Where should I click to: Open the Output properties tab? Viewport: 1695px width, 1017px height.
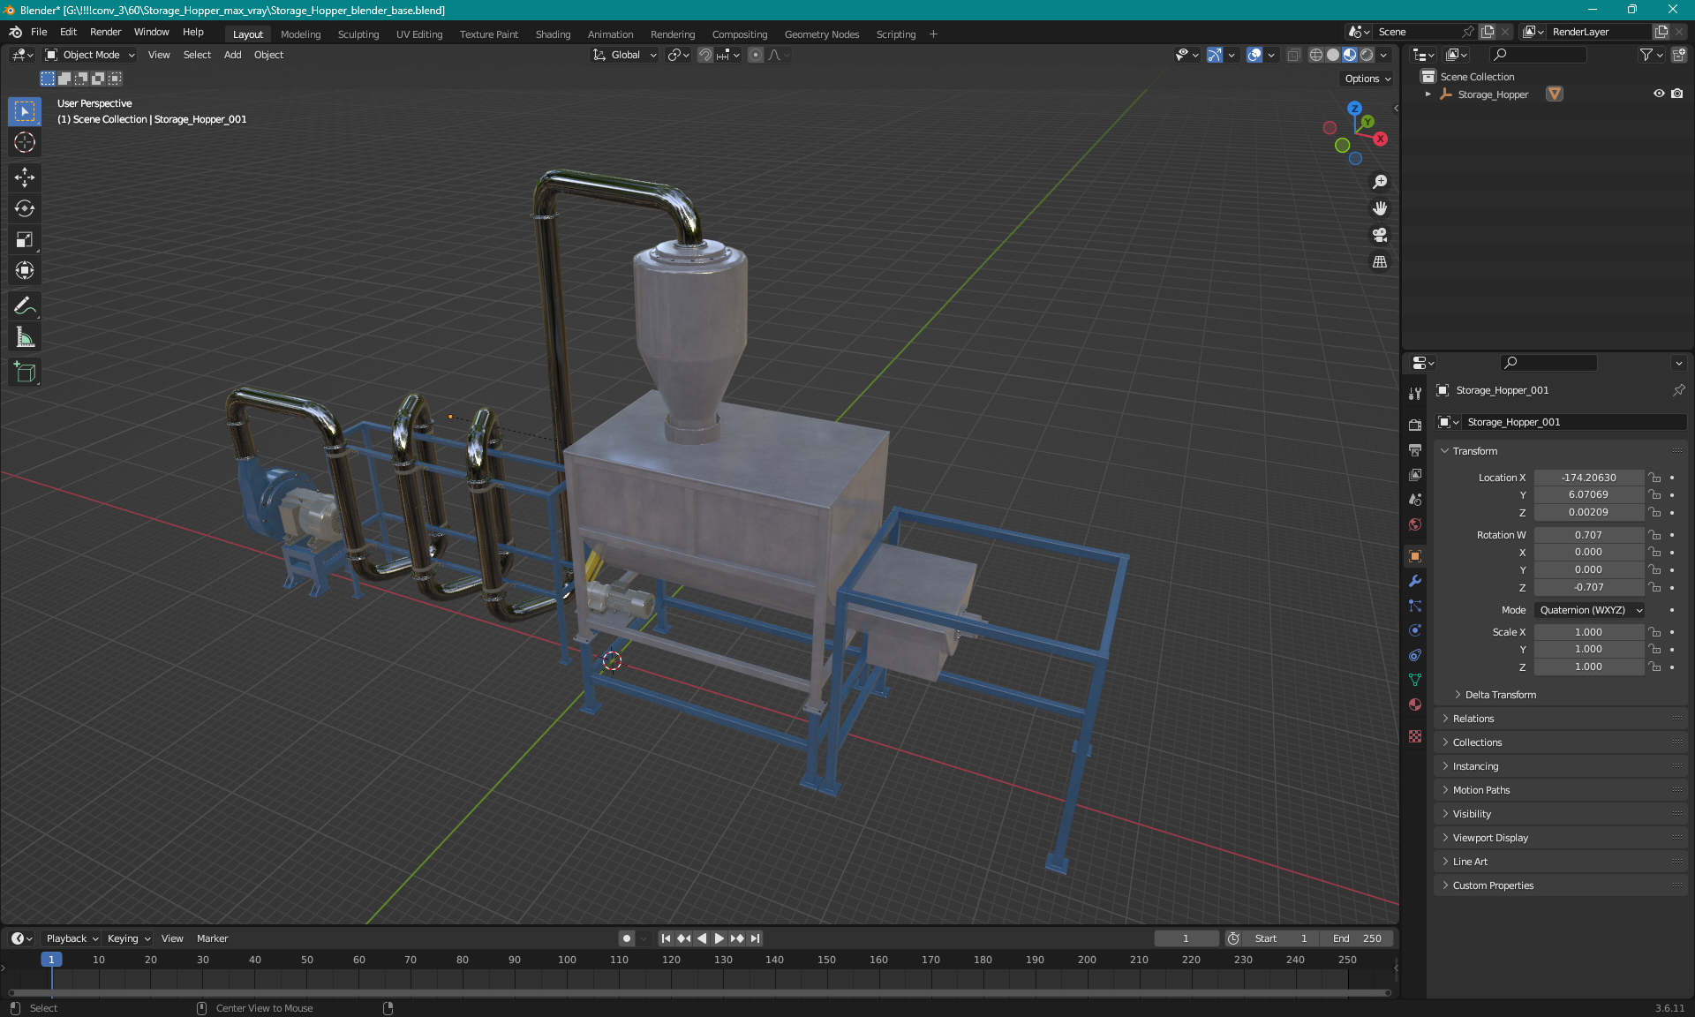(x=1415, y=449)
